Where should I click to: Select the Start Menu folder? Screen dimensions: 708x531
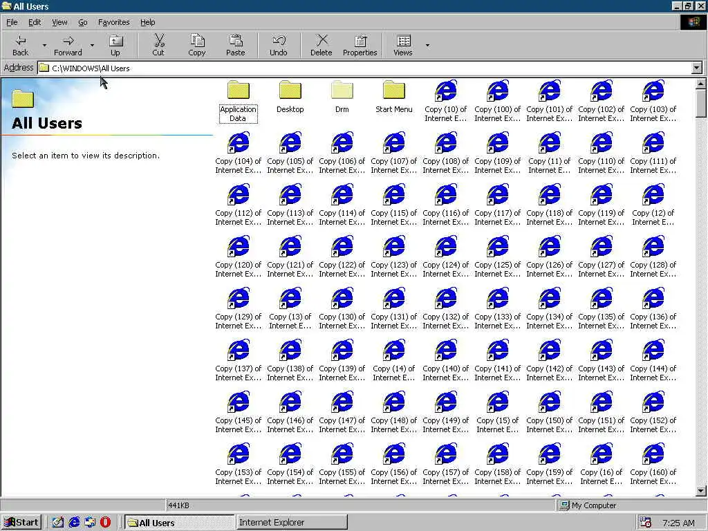(393, 97)
